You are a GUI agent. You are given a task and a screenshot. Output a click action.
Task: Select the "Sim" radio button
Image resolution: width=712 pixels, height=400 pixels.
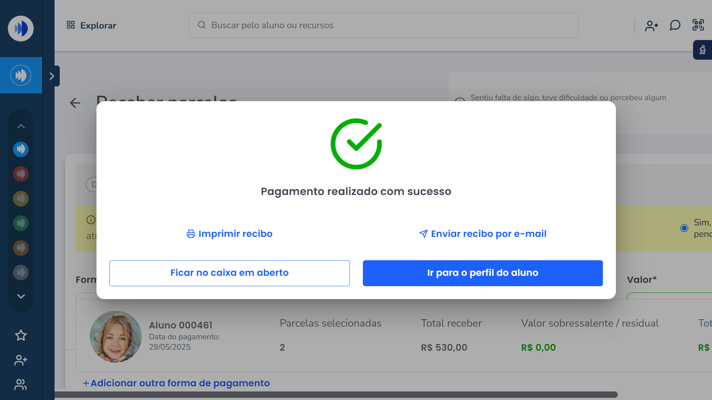point(684,228)
